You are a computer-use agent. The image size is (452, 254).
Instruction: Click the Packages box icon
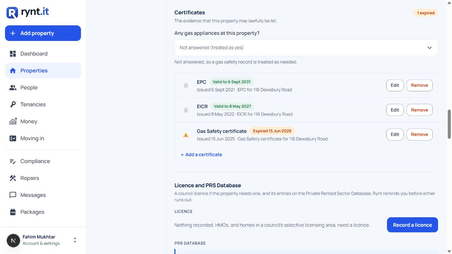[x=13, y=212]
